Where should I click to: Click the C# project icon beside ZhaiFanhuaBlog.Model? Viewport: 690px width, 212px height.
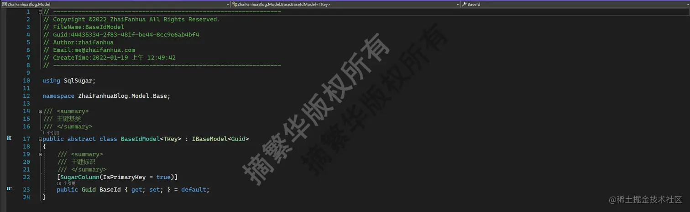pos(4,4)
